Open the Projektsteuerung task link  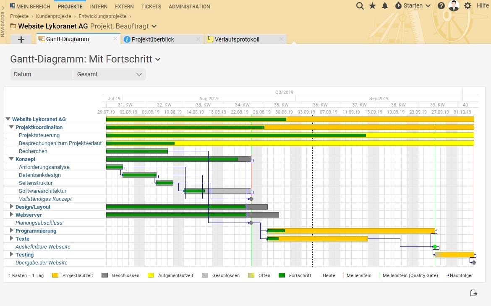(x=39, y=135)
